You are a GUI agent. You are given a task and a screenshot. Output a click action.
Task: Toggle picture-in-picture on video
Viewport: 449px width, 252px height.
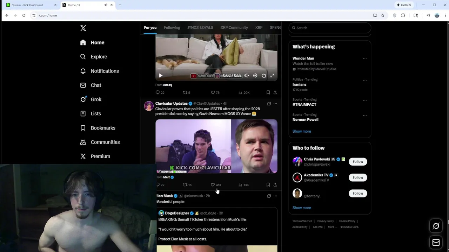264,76
